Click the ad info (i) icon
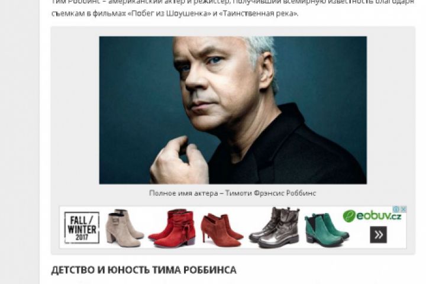 [x=396, y=209]
